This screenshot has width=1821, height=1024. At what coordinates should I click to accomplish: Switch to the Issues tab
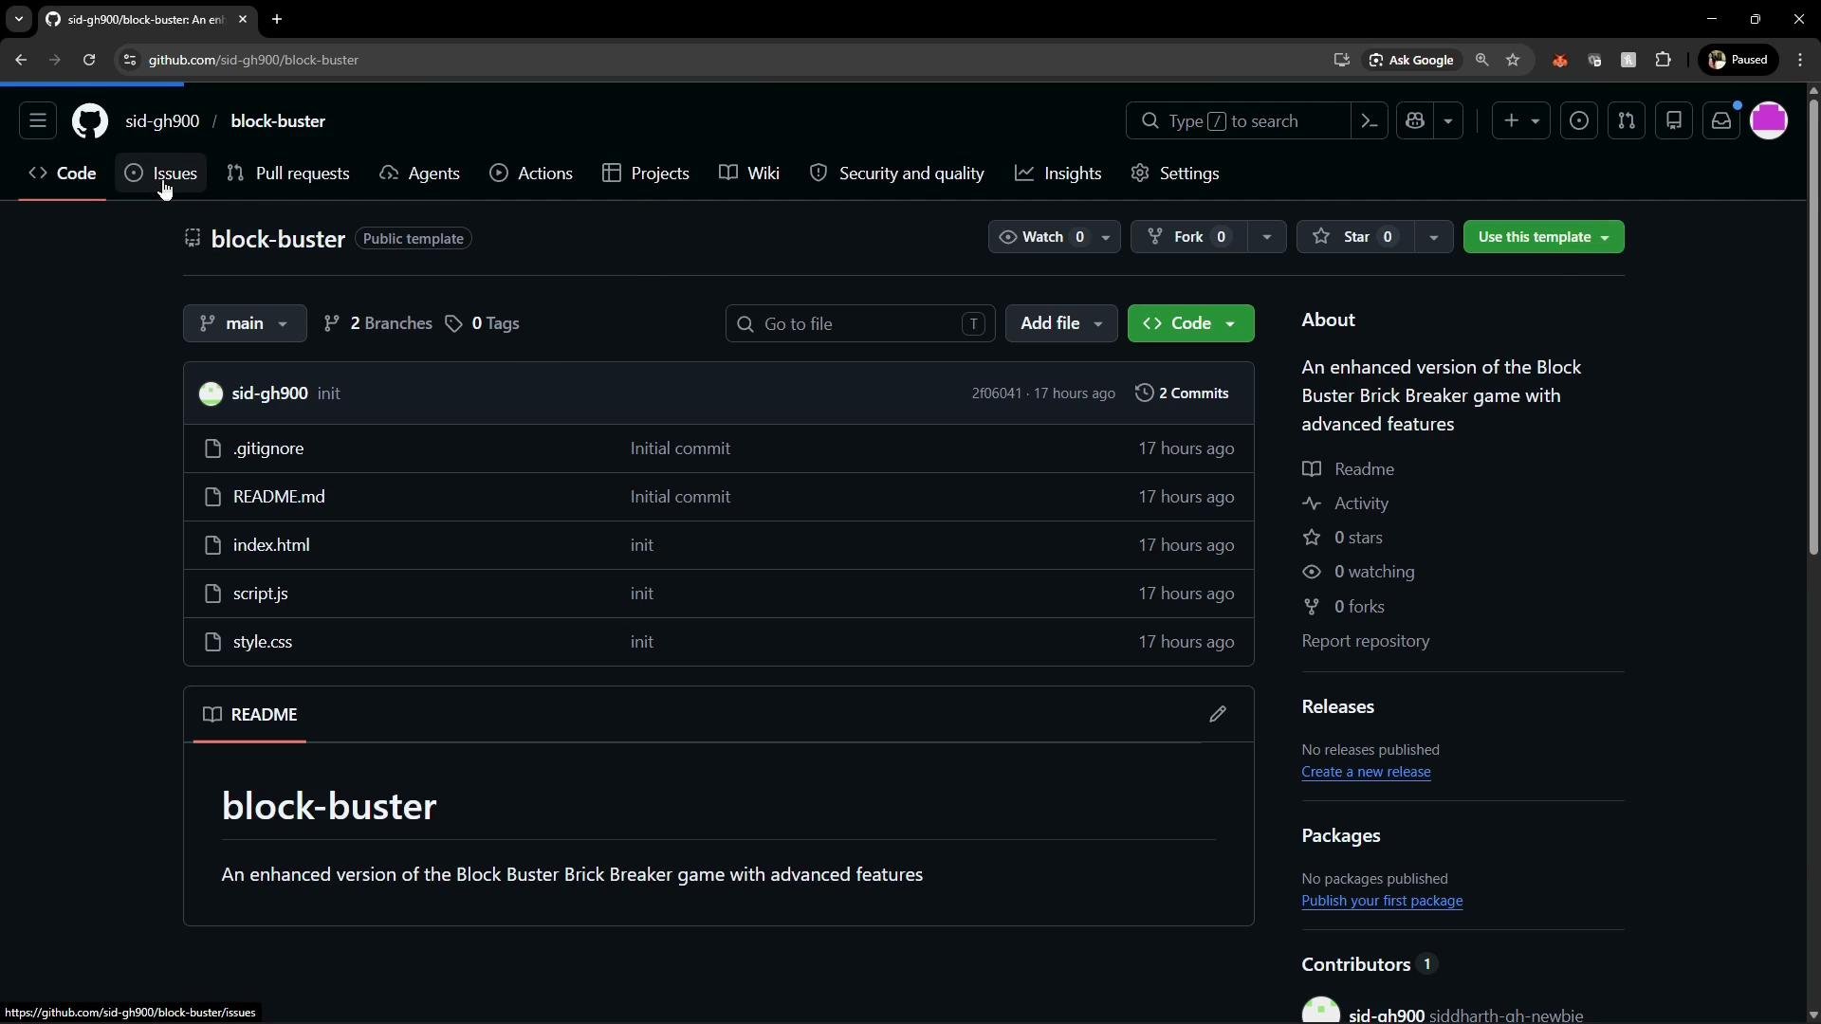tap(161, 174)
